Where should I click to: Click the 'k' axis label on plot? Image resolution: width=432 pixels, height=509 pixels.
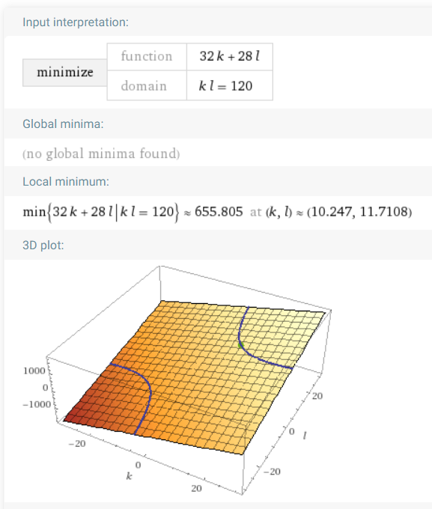coord(129,476)
